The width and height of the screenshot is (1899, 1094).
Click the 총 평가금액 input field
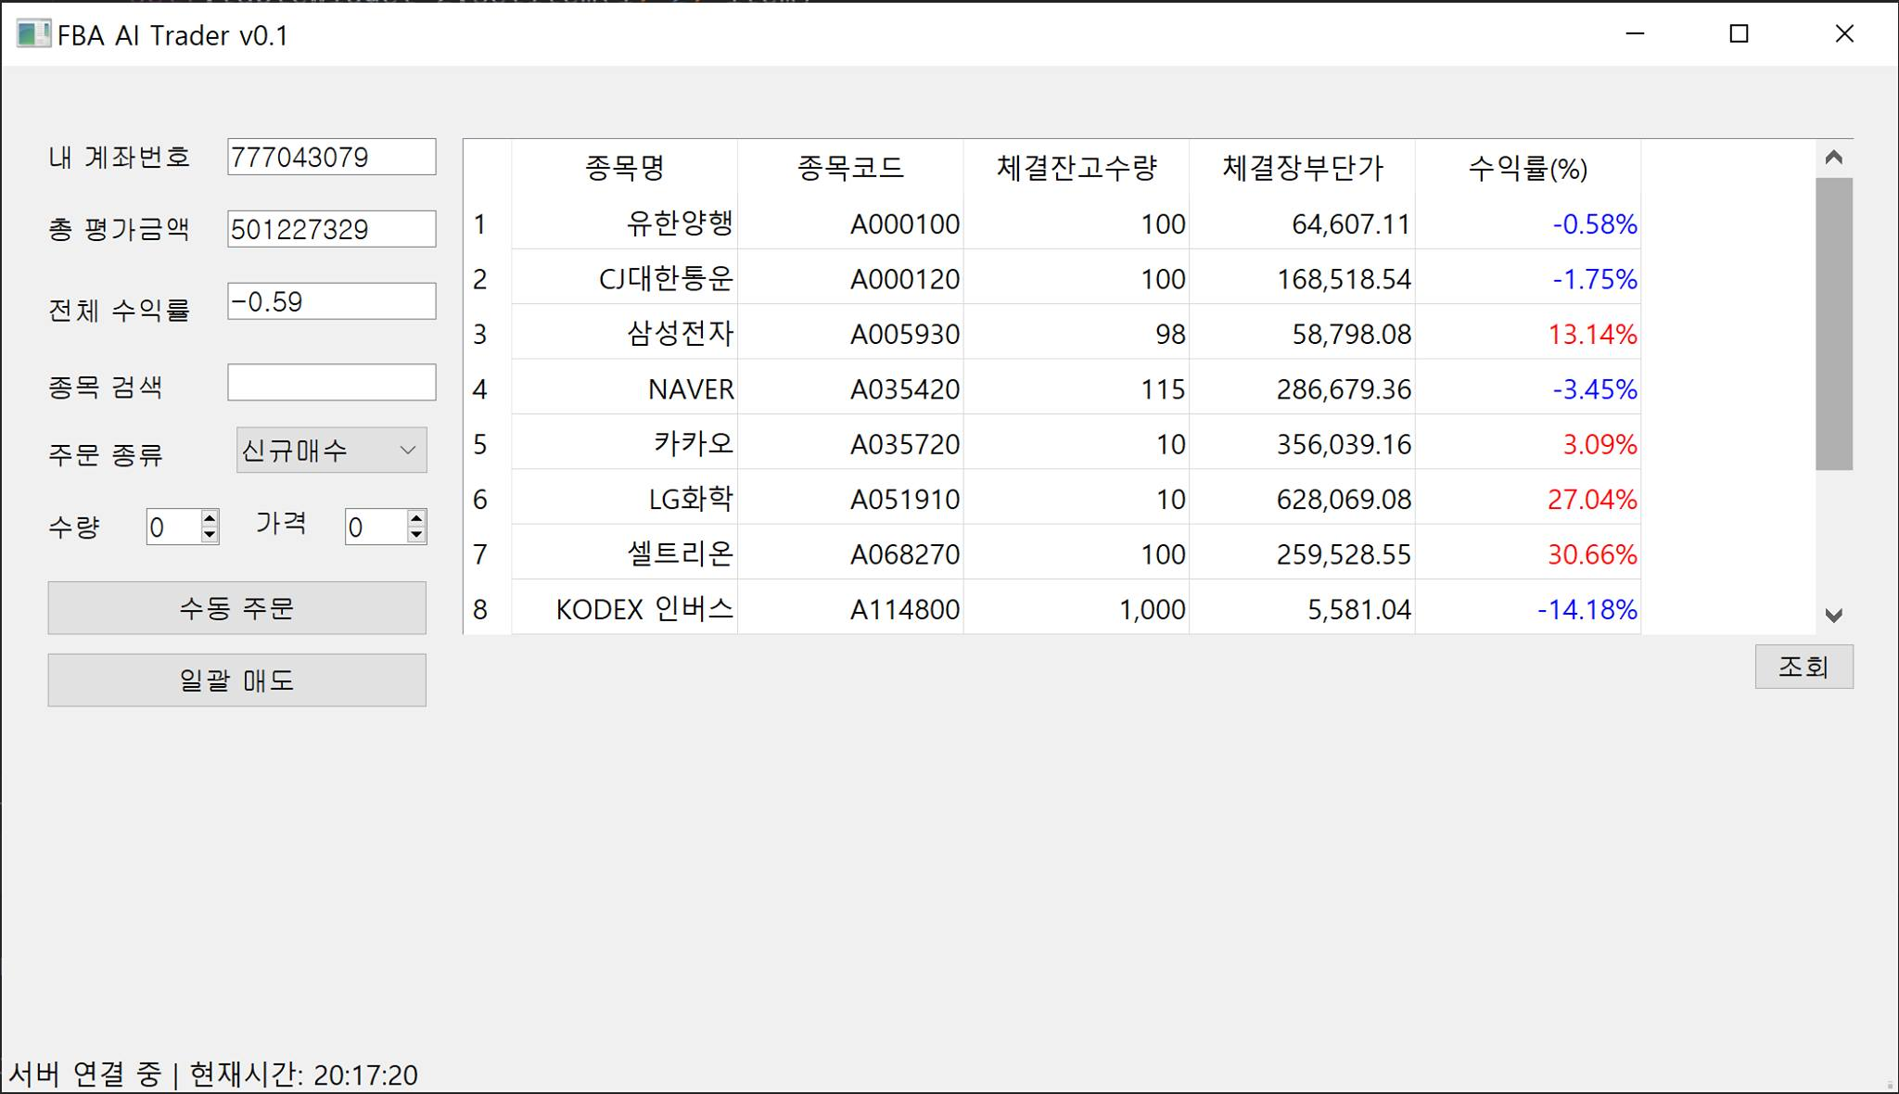click(332, 229)
